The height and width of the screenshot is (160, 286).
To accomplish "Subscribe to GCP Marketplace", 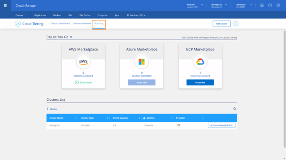I will click(x=200, y=82).
